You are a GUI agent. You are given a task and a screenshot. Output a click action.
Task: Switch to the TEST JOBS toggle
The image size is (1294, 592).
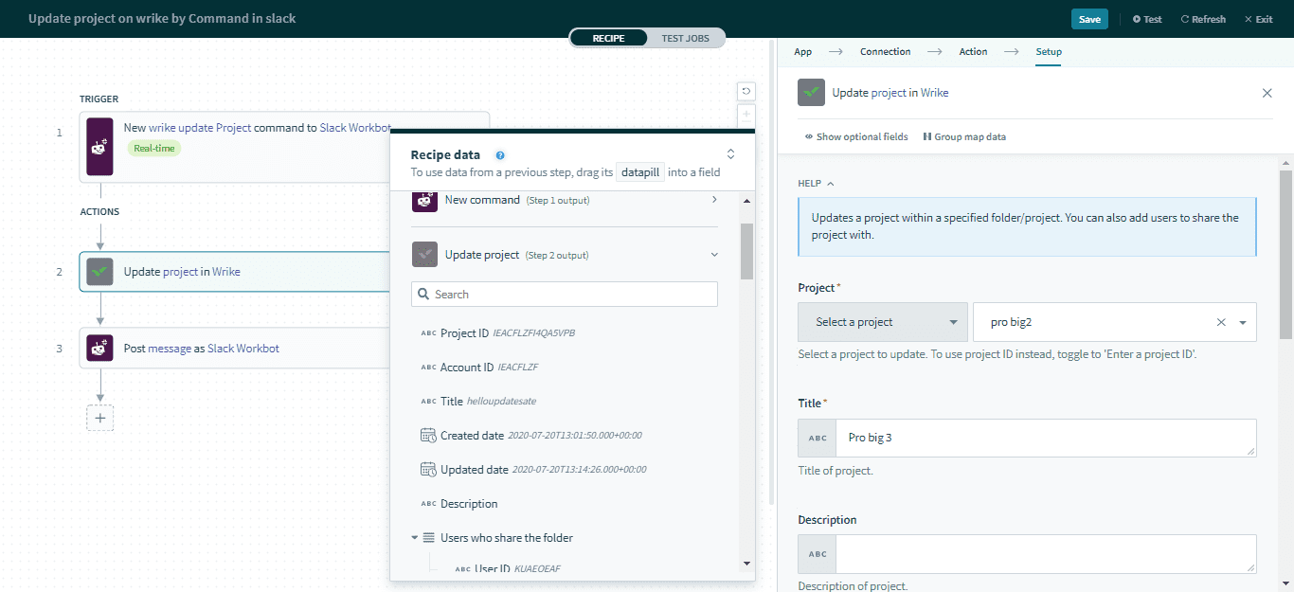point(685,38)
